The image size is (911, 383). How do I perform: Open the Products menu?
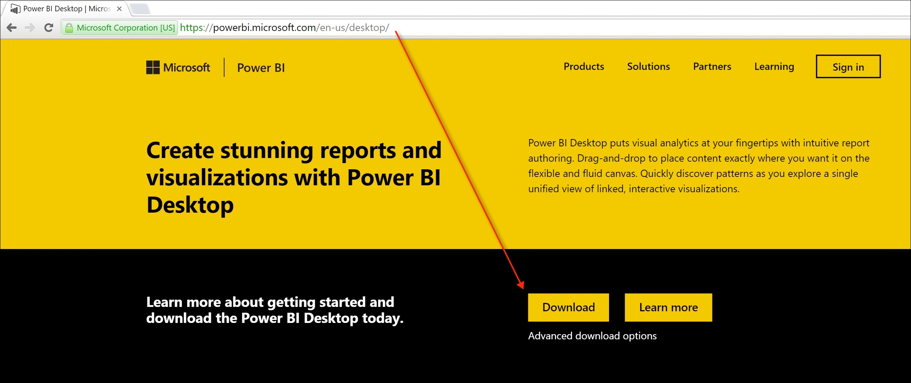click(x=584, y=67)
